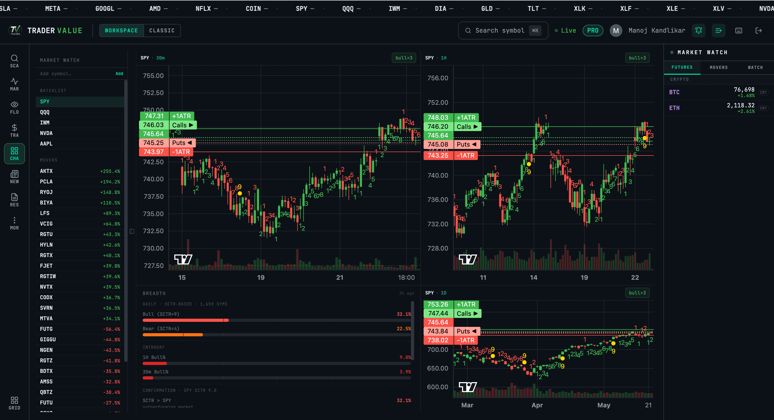Select SPY in the watchlist
The image size is (774, 420).
(80, 102)
